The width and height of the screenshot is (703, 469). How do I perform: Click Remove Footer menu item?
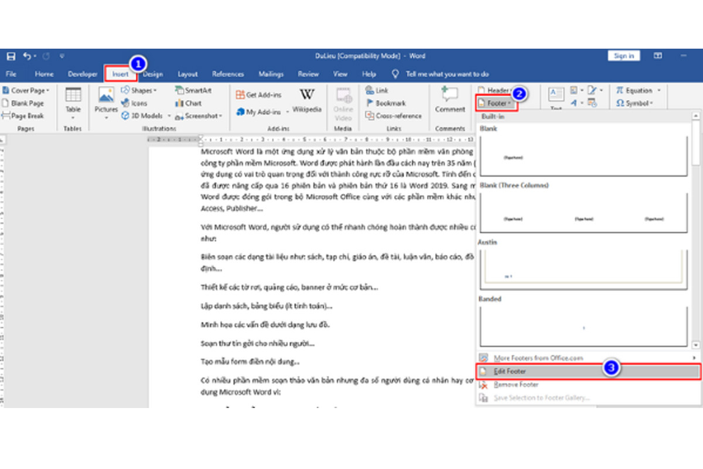(x=588, y=385)
